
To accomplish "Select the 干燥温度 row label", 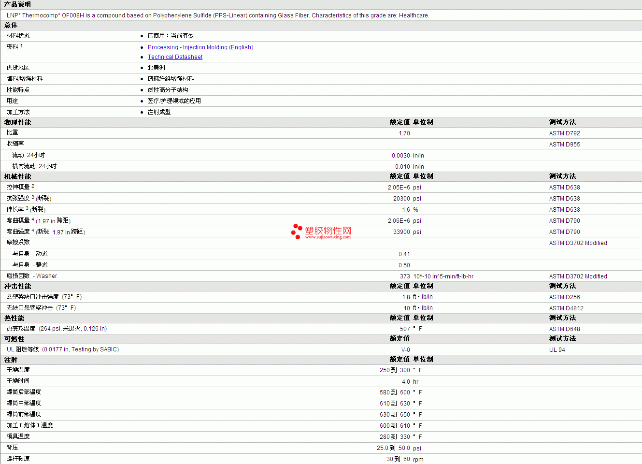I will point(18,370).
